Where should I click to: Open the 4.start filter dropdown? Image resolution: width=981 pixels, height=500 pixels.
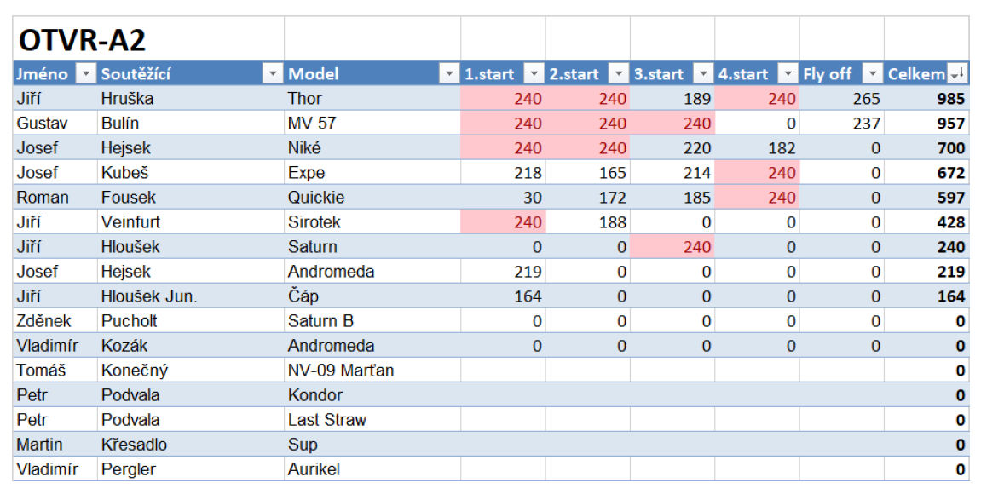(788, 74)
